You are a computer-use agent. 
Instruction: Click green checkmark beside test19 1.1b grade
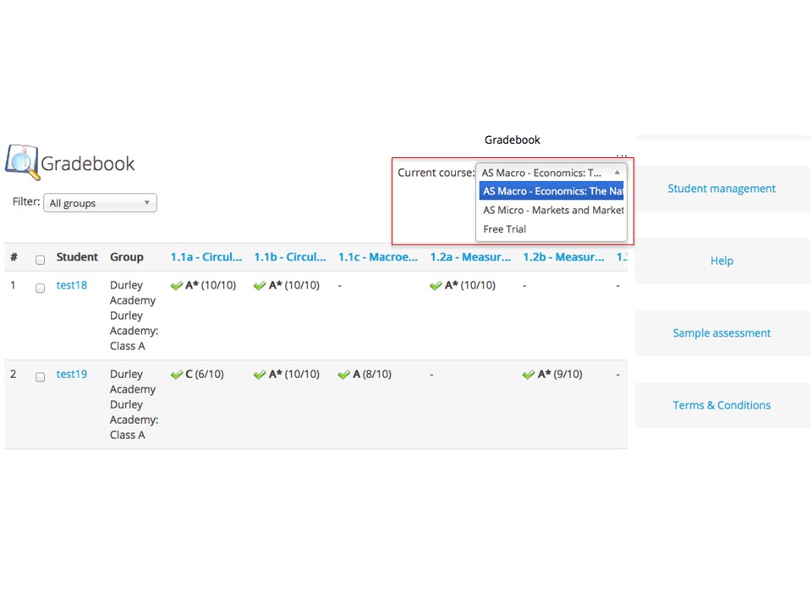[260, 375]
